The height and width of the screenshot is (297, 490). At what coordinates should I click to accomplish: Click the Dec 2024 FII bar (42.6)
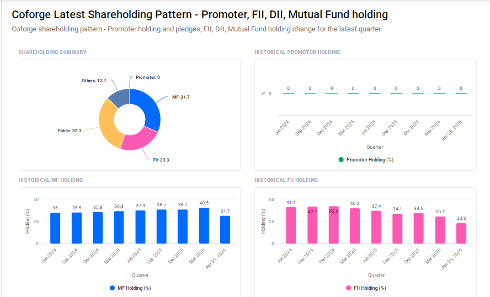334,225
